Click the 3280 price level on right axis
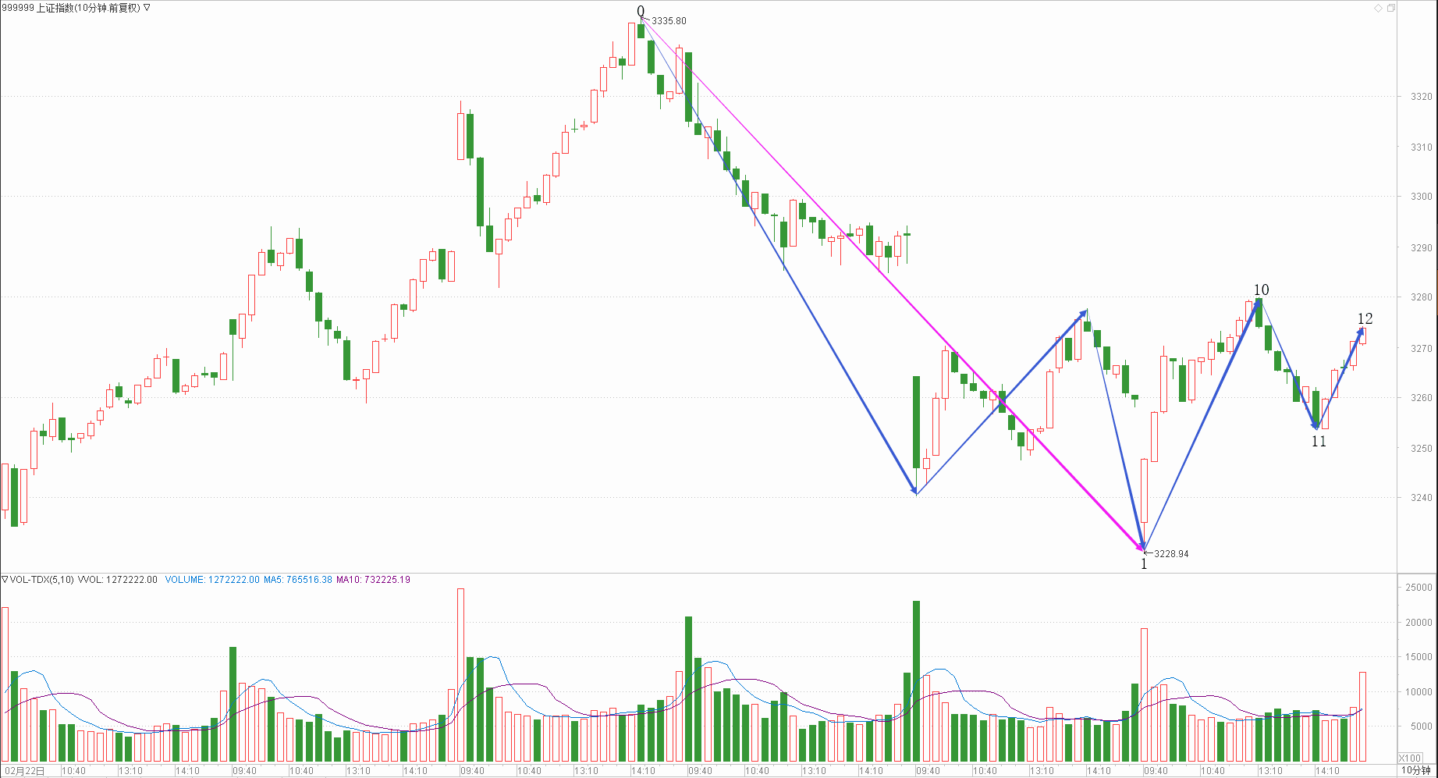 pos(1422,297)
